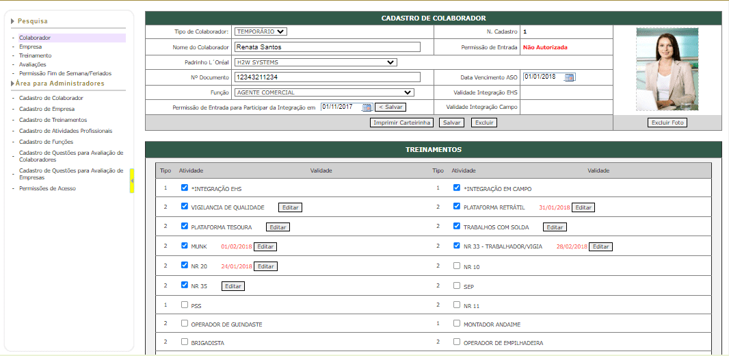The height and width of the screenshot is (356, 729).
Task: Click Nome do Colaborador input field
Action: [x=327, y=47]
